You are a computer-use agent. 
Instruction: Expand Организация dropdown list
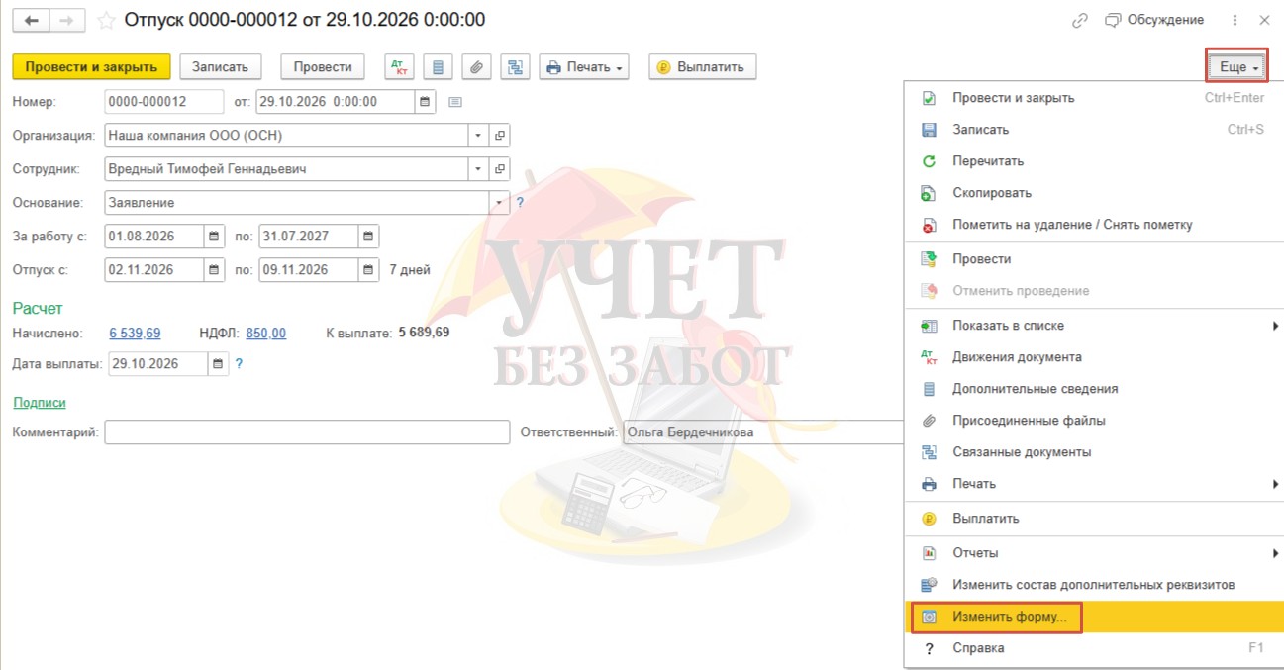coord(479,136)
